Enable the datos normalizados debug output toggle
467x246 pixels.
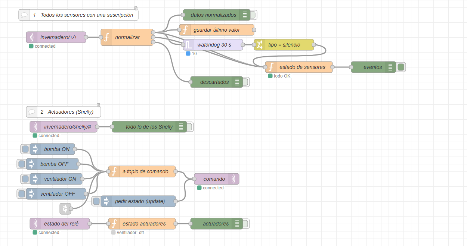point(253,15)
